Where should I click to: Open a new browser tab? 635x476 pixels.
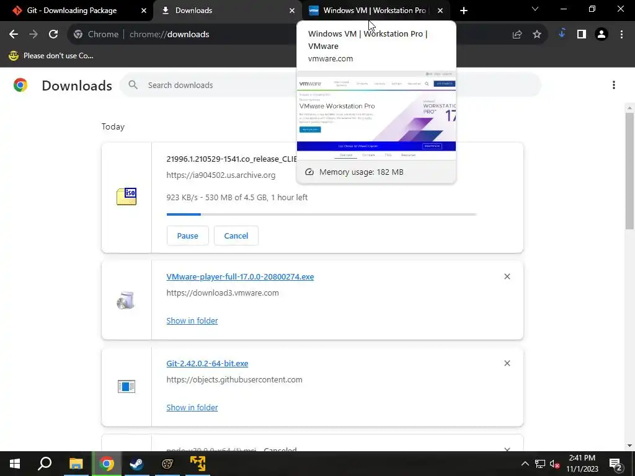464,11
